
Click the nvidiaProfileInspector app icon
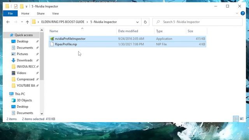[x=52, y=38]
